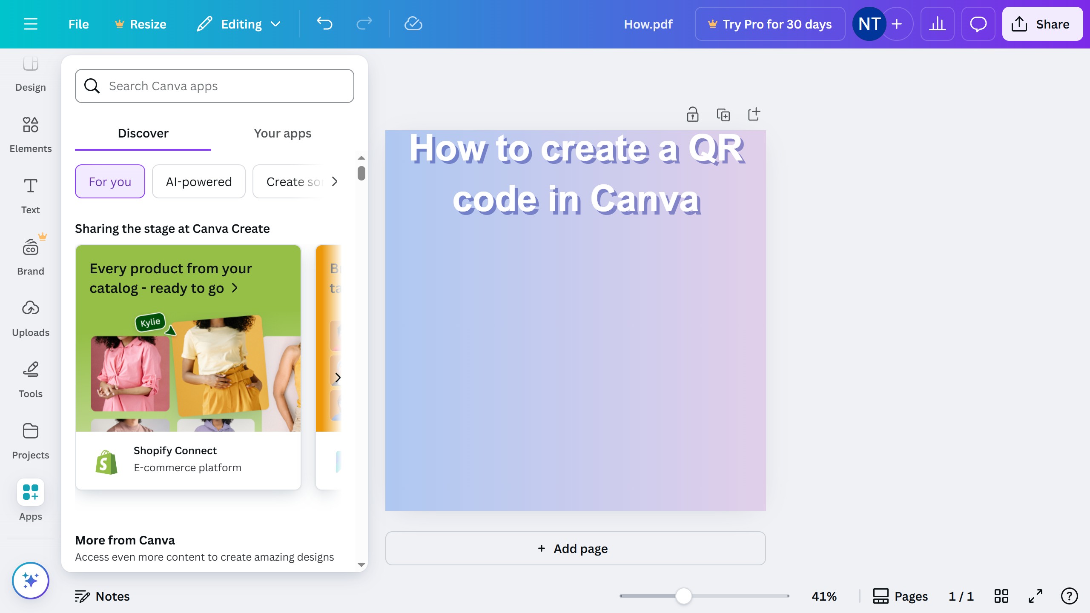Viewport: 1090px width, 613px height.
Task: Click the Add page button
Action: (x=575, y=548)
